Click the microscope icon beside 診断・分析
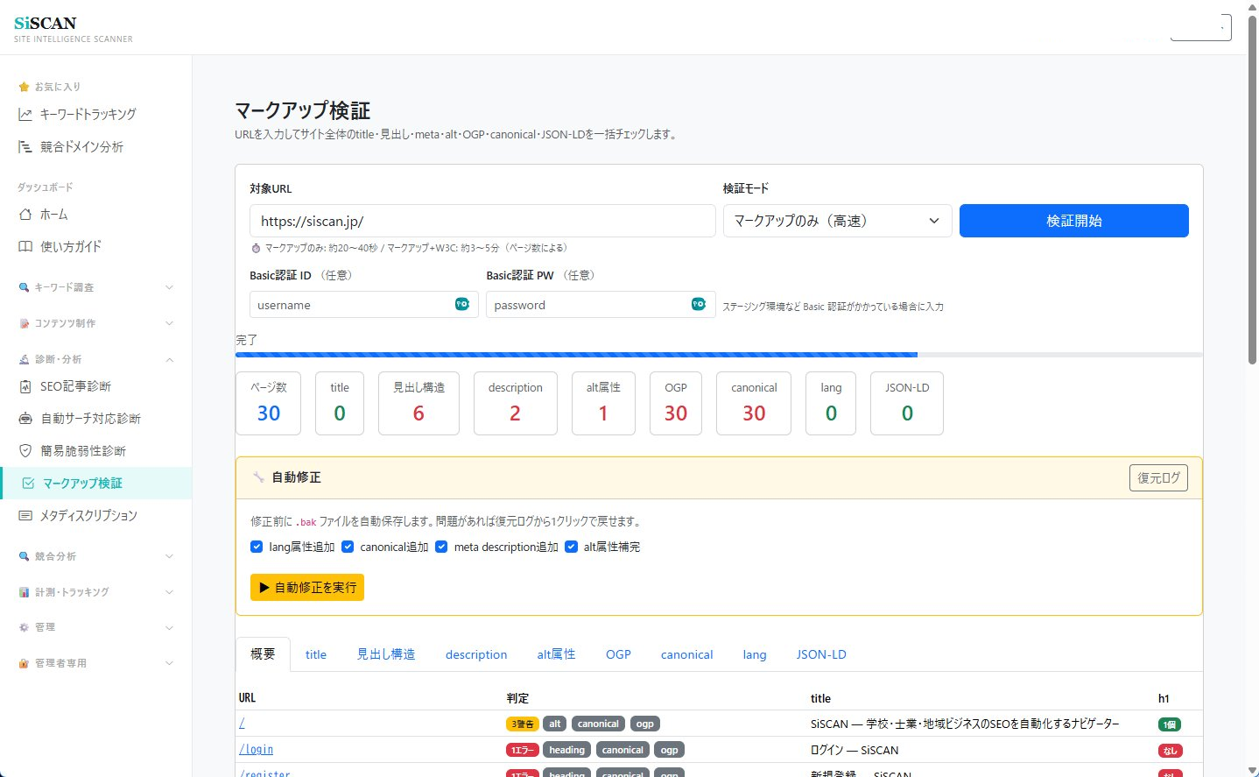 click(x=24, y=359)
